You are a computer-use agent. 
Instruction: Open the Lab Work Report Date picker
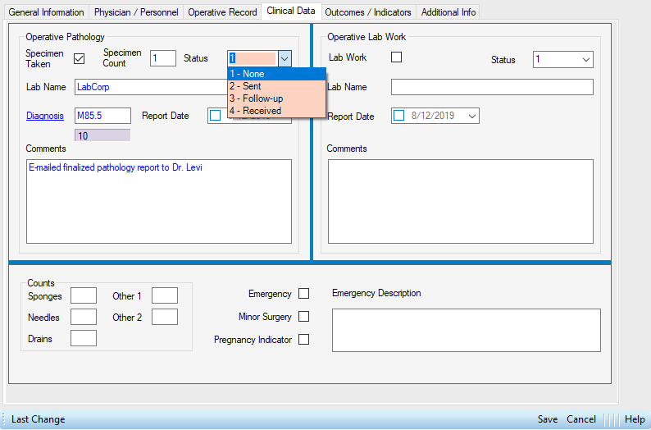(471, 117)
